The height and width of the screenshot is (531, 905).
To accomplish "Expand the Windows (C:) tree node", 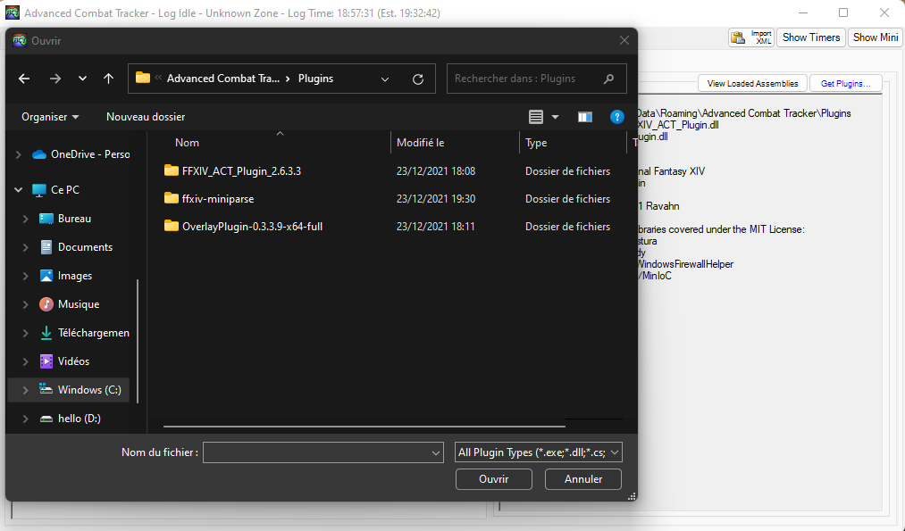I will tap(25, 390).
